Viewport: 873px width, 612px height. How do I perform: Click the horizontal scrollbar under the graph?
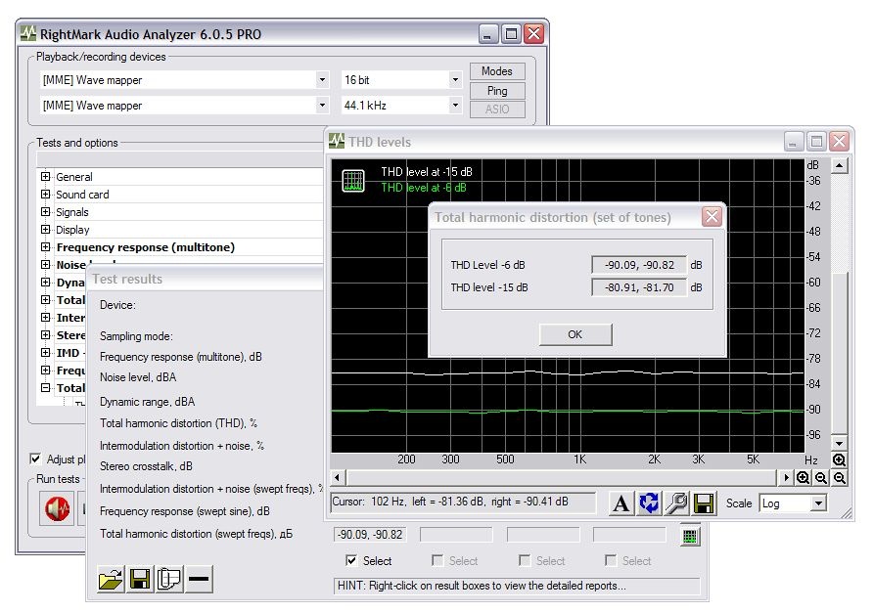[x=561, y=478]
